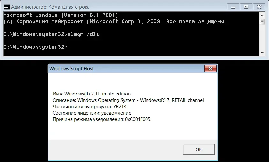Screen dimensions: 269x162
Task: Click the Ultimate edition name line
Action: click(x=92, y=94)
